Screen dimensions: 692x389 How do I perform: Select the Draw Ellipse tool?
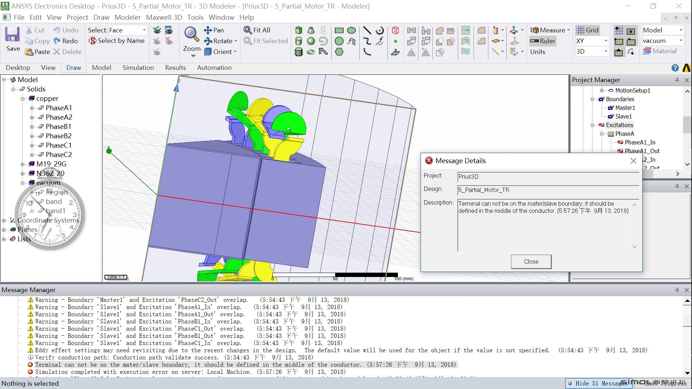coord(351,30)
